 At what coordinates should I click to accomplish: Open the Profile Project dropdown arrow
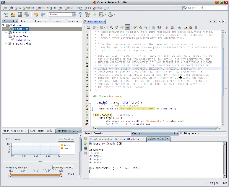pos(114,14)
